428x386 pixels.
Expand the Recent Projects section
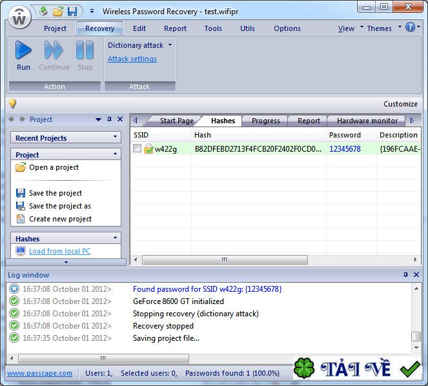pos(115,137)
